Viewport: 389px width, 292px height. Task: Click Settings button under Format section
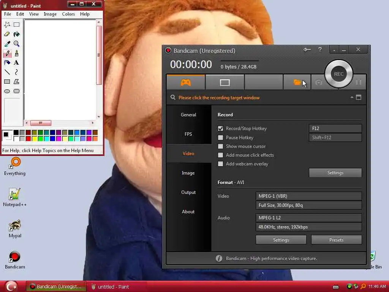point(281,240)
